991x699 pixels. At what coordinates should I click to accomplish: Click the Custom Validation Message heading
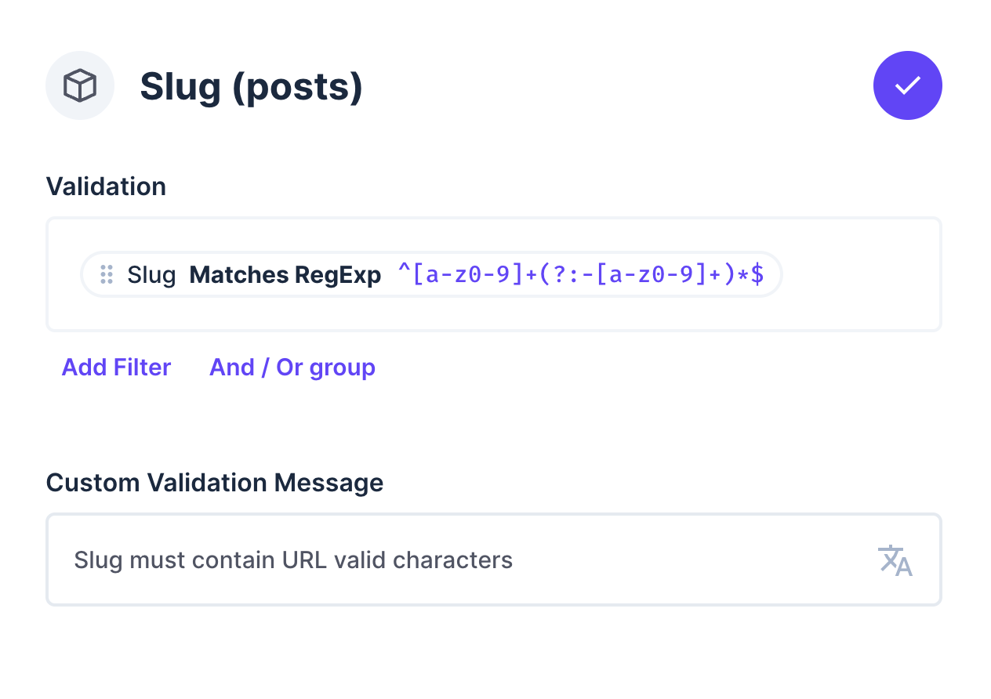pos(215,483)
